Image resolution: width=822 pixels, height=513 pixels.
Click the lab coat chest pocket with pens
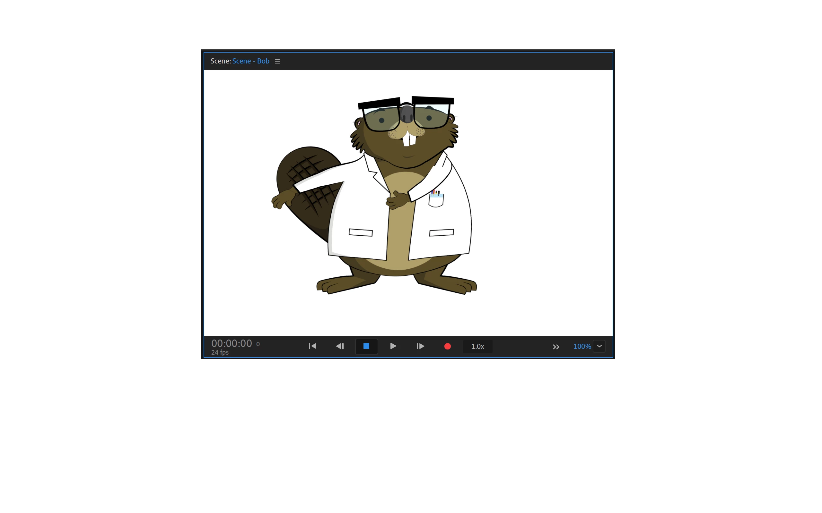[x=436, y=199]
